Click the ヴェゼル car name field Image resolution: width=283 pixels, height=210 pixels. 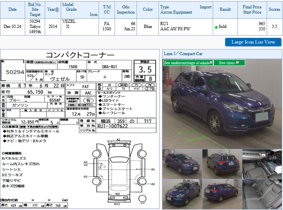tap(60, 79)
